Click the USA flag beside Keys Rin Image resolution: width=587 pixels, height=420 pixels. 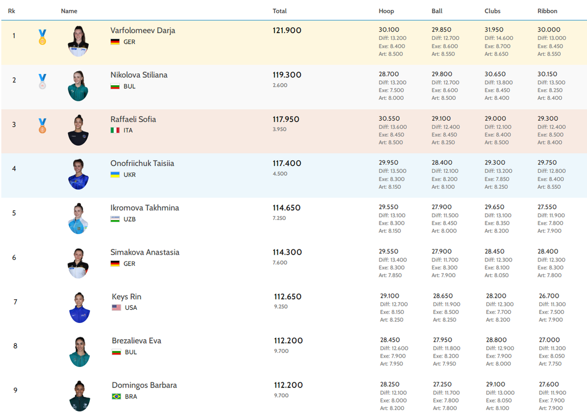[117, 308]
